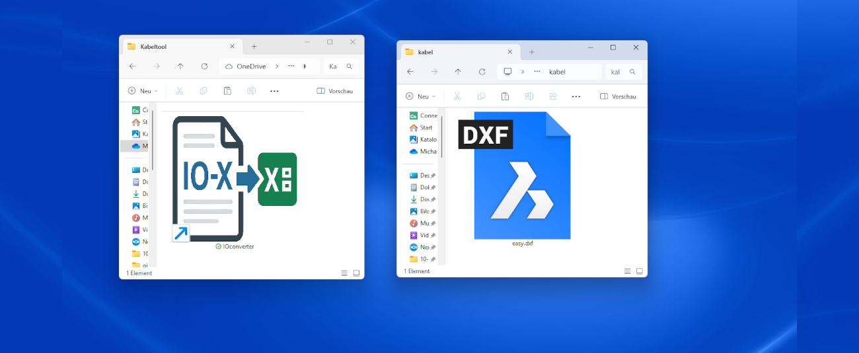Open the Neu dropdown in the Kabeltool window
Viewport: 859px width, 353px height.
(x=143, y=91)
